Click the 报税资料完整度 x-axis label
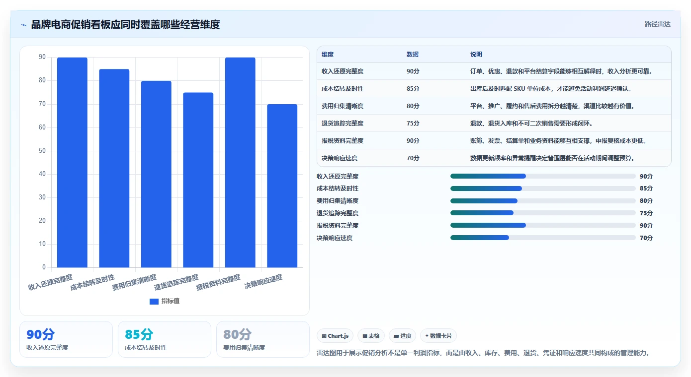The width and height of the screenshot is (691, 377). pyautogui.click(x=218, y=282)
